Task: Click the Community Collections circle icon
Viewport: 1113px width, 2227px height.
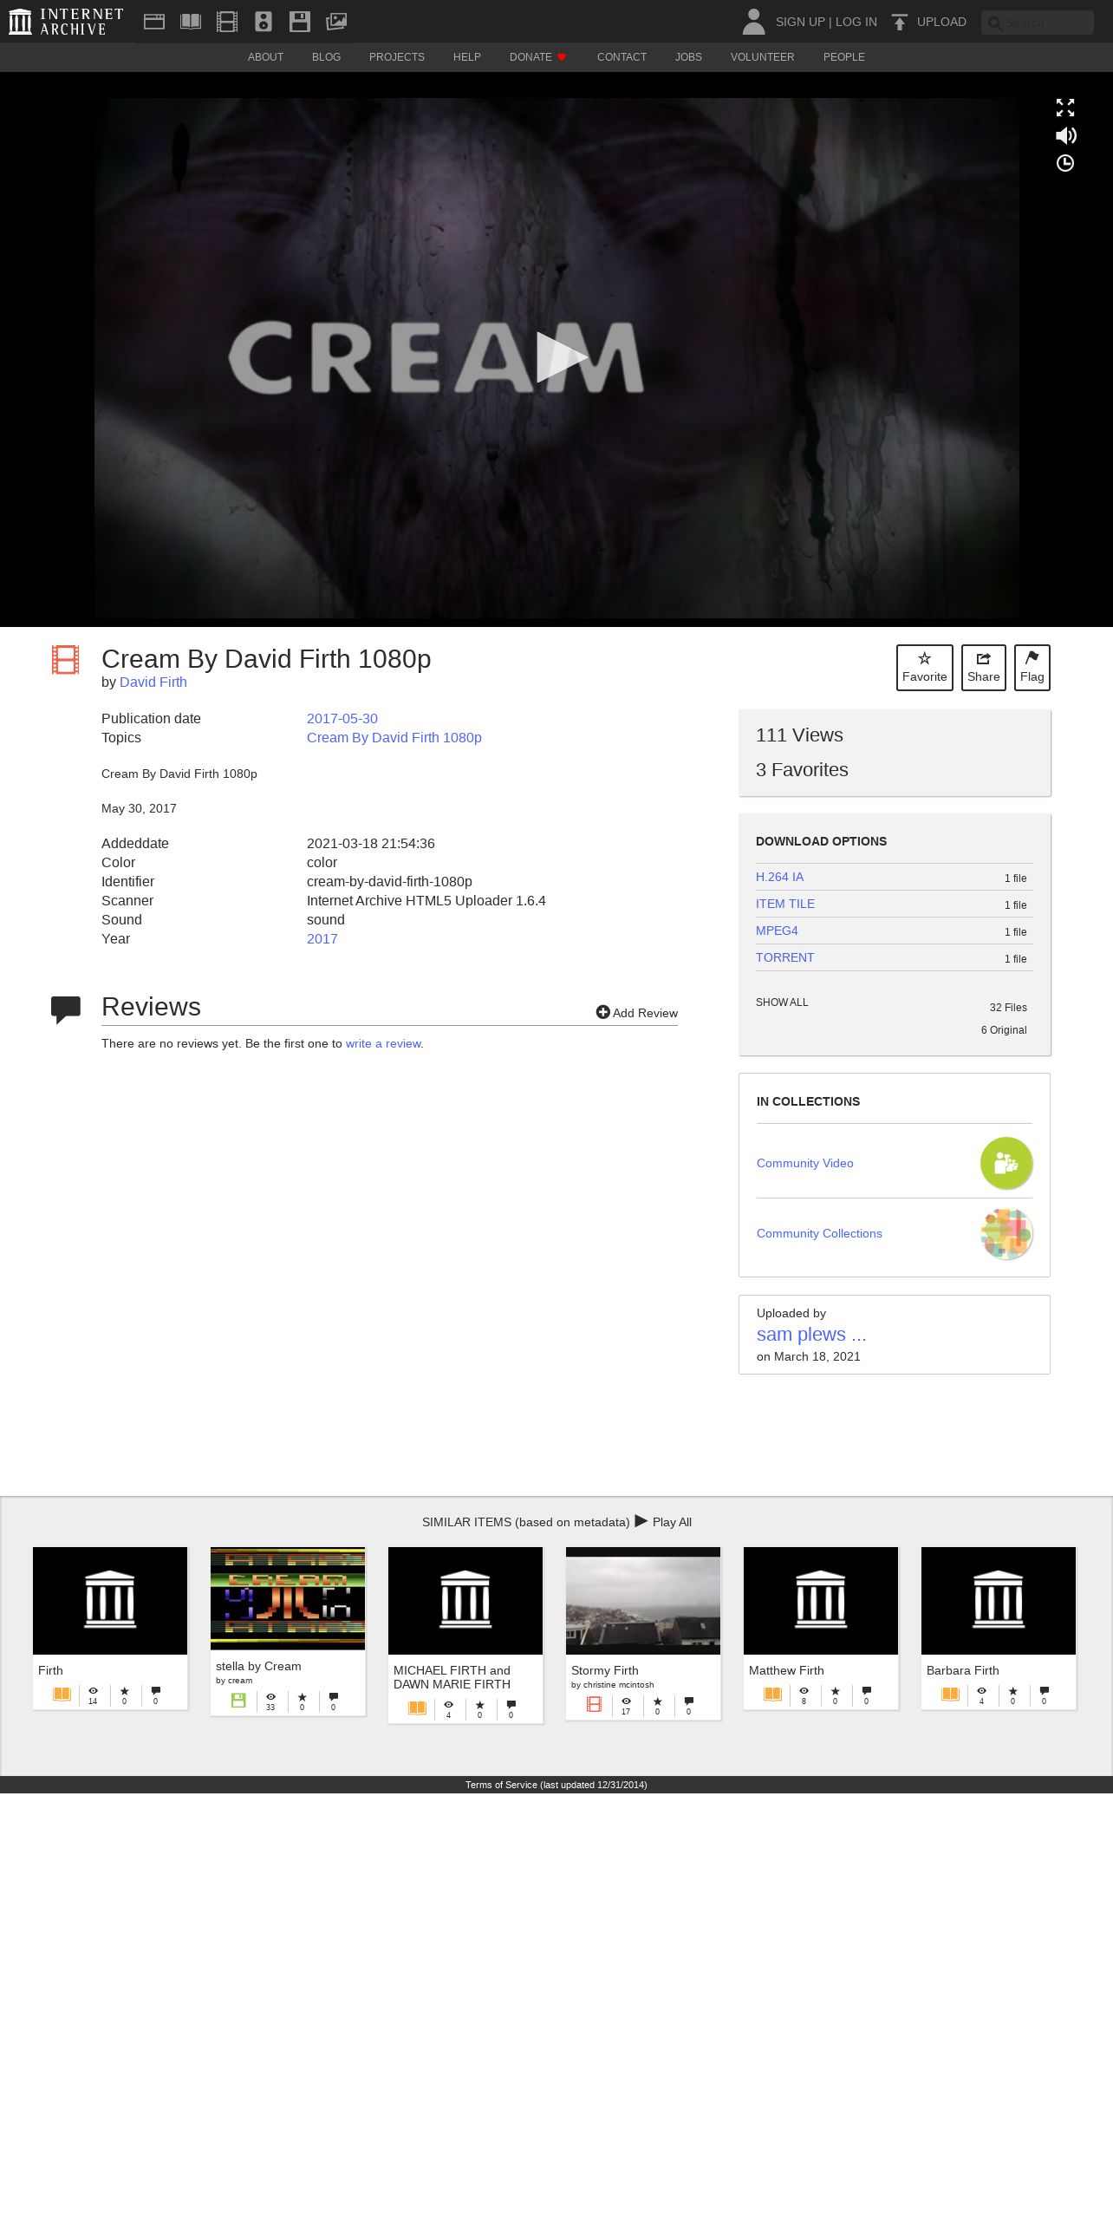Action: 1006,1233
